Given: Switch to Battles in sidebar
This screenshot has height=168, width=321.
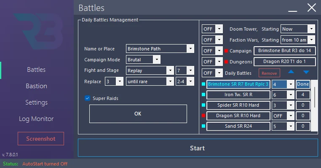Looking at the screenshot, I should coord(36,70).
